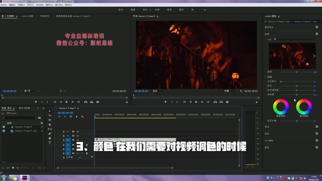Screen dimensions: 322x181
Task: Show workspace overflow chevrons
Action: tap(205, 9)
